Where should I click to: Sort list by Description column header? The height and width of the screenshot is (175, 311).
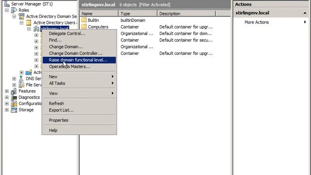pyautogui.click(x=186, y=14)
